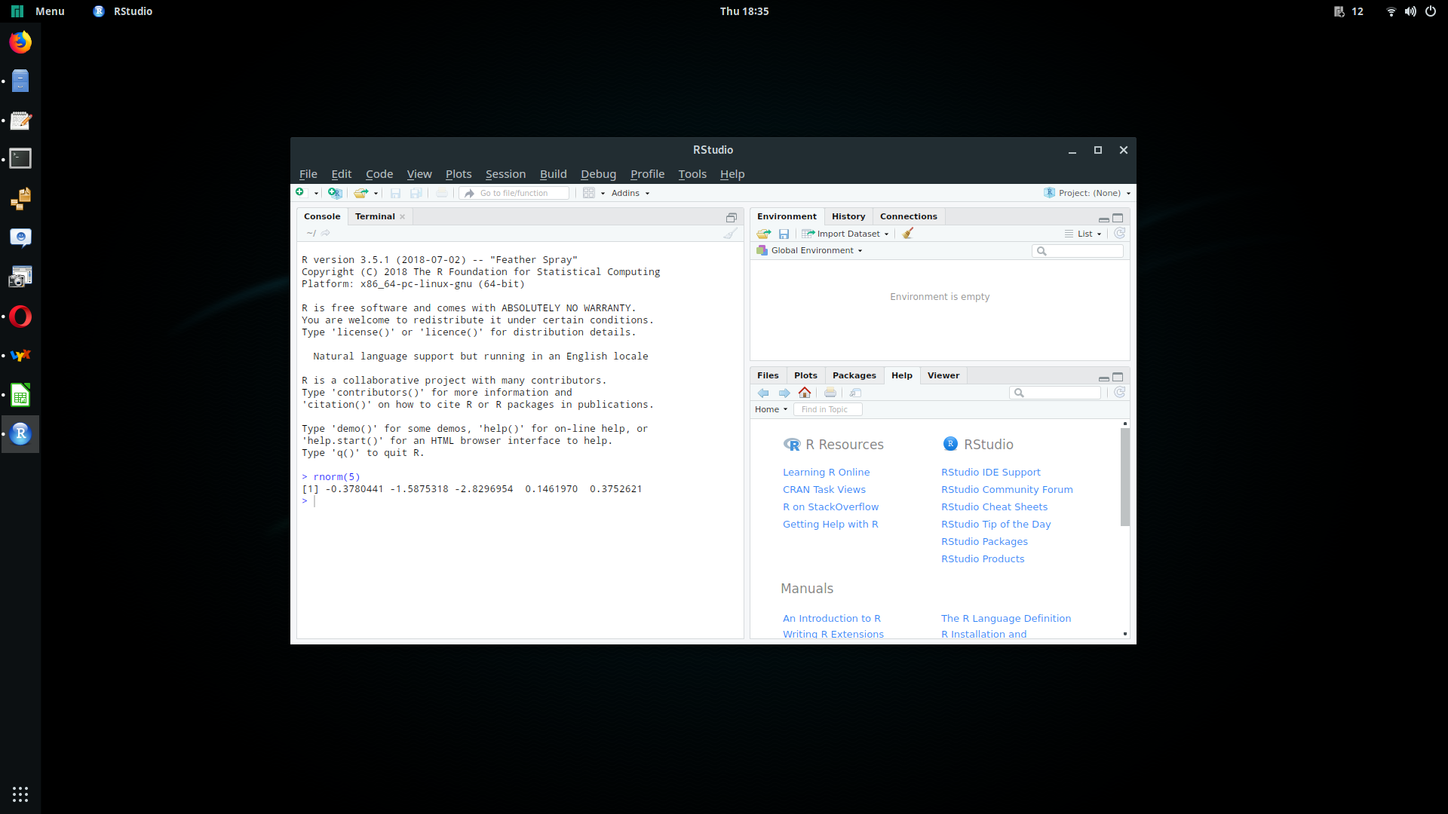The height and width of the screenshot is (814, 1448).
Task: Click the volume icon in system tray
Action: pyautogui.click(x=1410, y=11)
